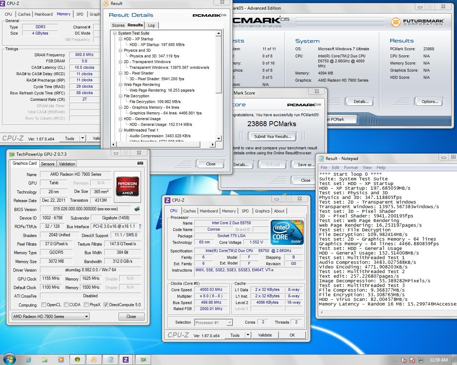The image size is (457, 365).
Task: Click the scroll down arrow in Result tree
Action: (x=219, y=139)
